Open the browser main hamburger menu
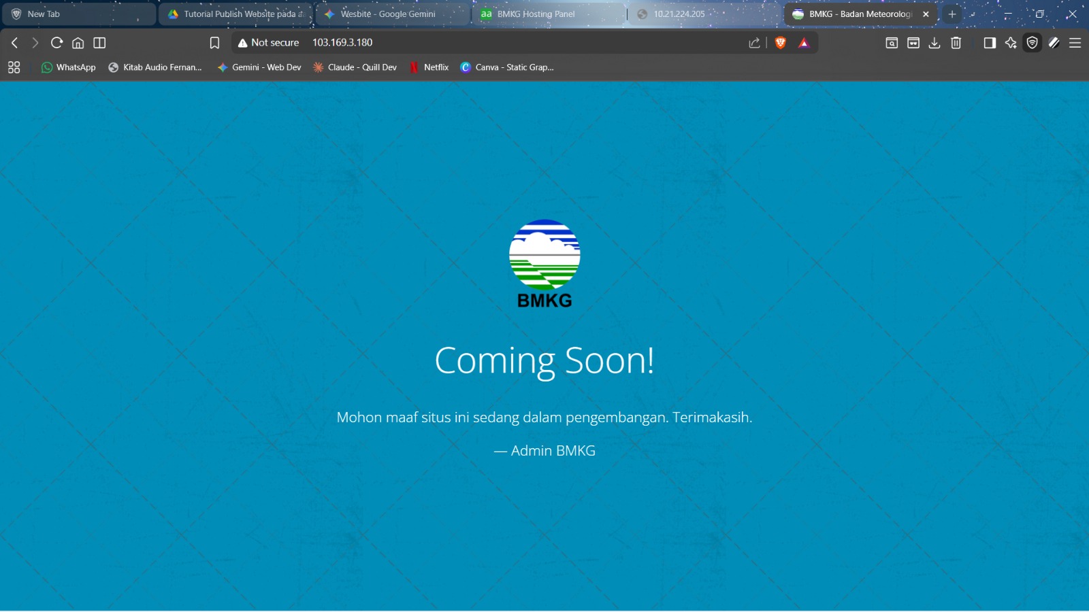 click(1075, 43)
